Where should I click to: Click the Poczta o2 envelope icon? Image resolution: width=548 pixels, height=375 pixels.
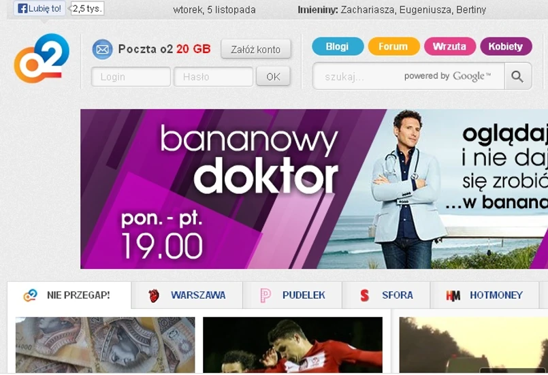[x=102, y=49]
